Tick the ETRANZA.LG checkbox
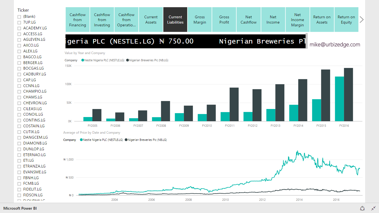Image resolution: width=379 pixels, height=213 pixels. click(19, 166)
